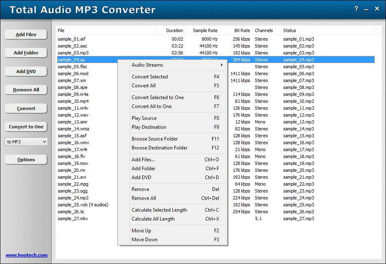Sort by the Duration column header
Image resolution: width=386 pixels, height=264 pixels.
pos(171,30)
